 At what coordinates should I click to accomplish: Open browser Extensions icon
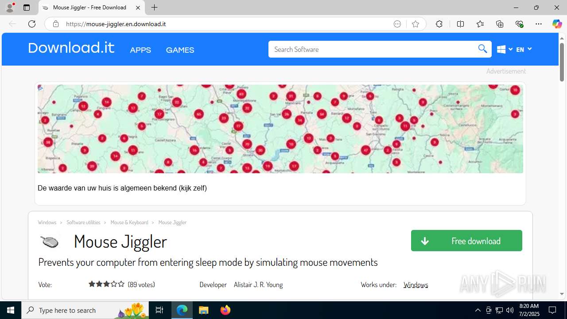tap(439, 24)
